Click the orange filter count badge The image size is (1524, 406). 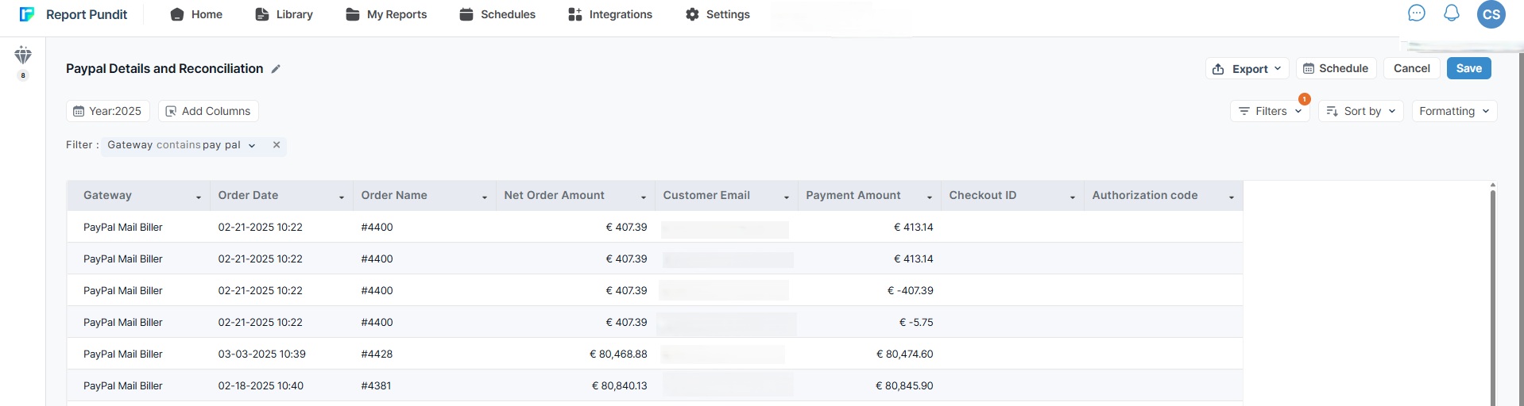(x=1305, y=99)
